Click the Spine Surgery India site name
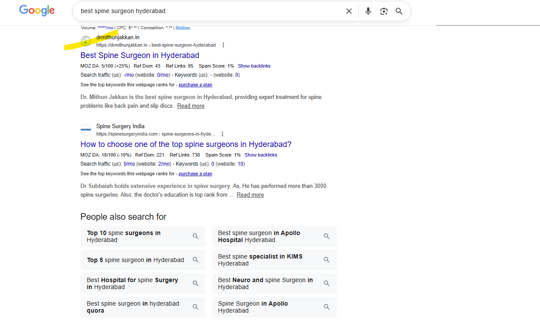This screenshot has width=540, height=334. 120,126
